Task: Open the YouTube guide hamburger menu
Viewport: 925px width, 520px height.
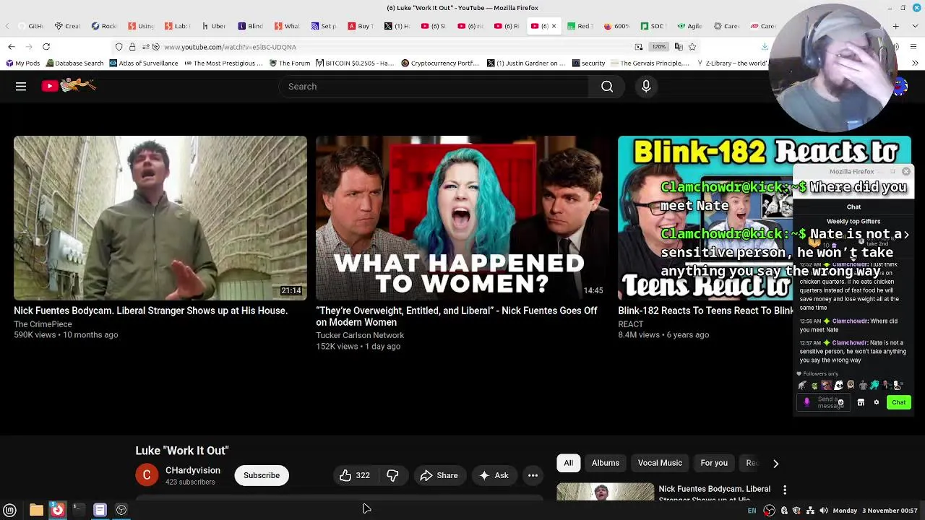Action: pos(21,87)
